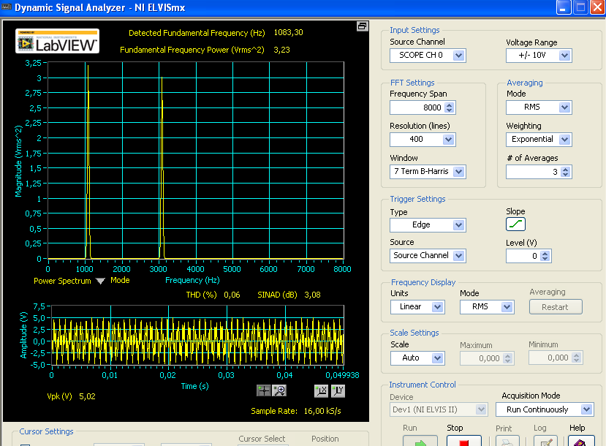Decrease trigger Level down arrow
The height and width of the screenshot is (446, 606).
(x=545, y=259)
